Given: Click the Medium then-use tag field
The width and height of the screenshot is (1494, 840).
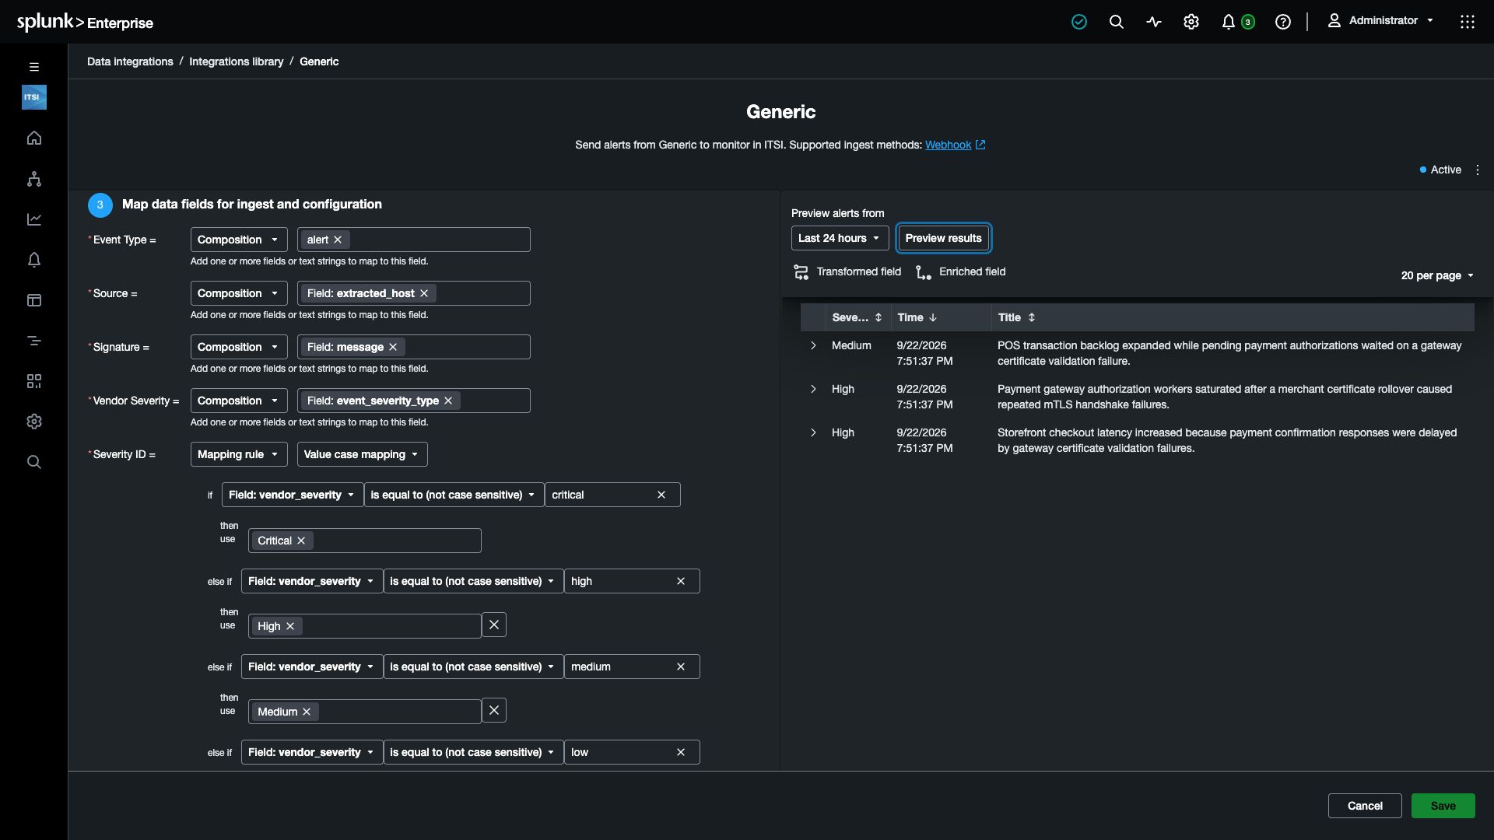Looking at the screenshot, I should pyautogui.click(x=364, y=712).
